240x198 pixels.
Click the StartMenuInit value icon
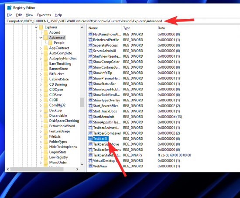90,117
